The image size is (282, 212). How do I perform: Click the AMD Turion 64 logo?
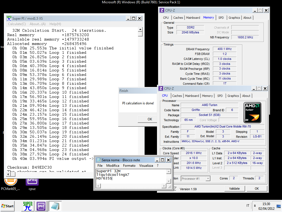coord(252,113)
